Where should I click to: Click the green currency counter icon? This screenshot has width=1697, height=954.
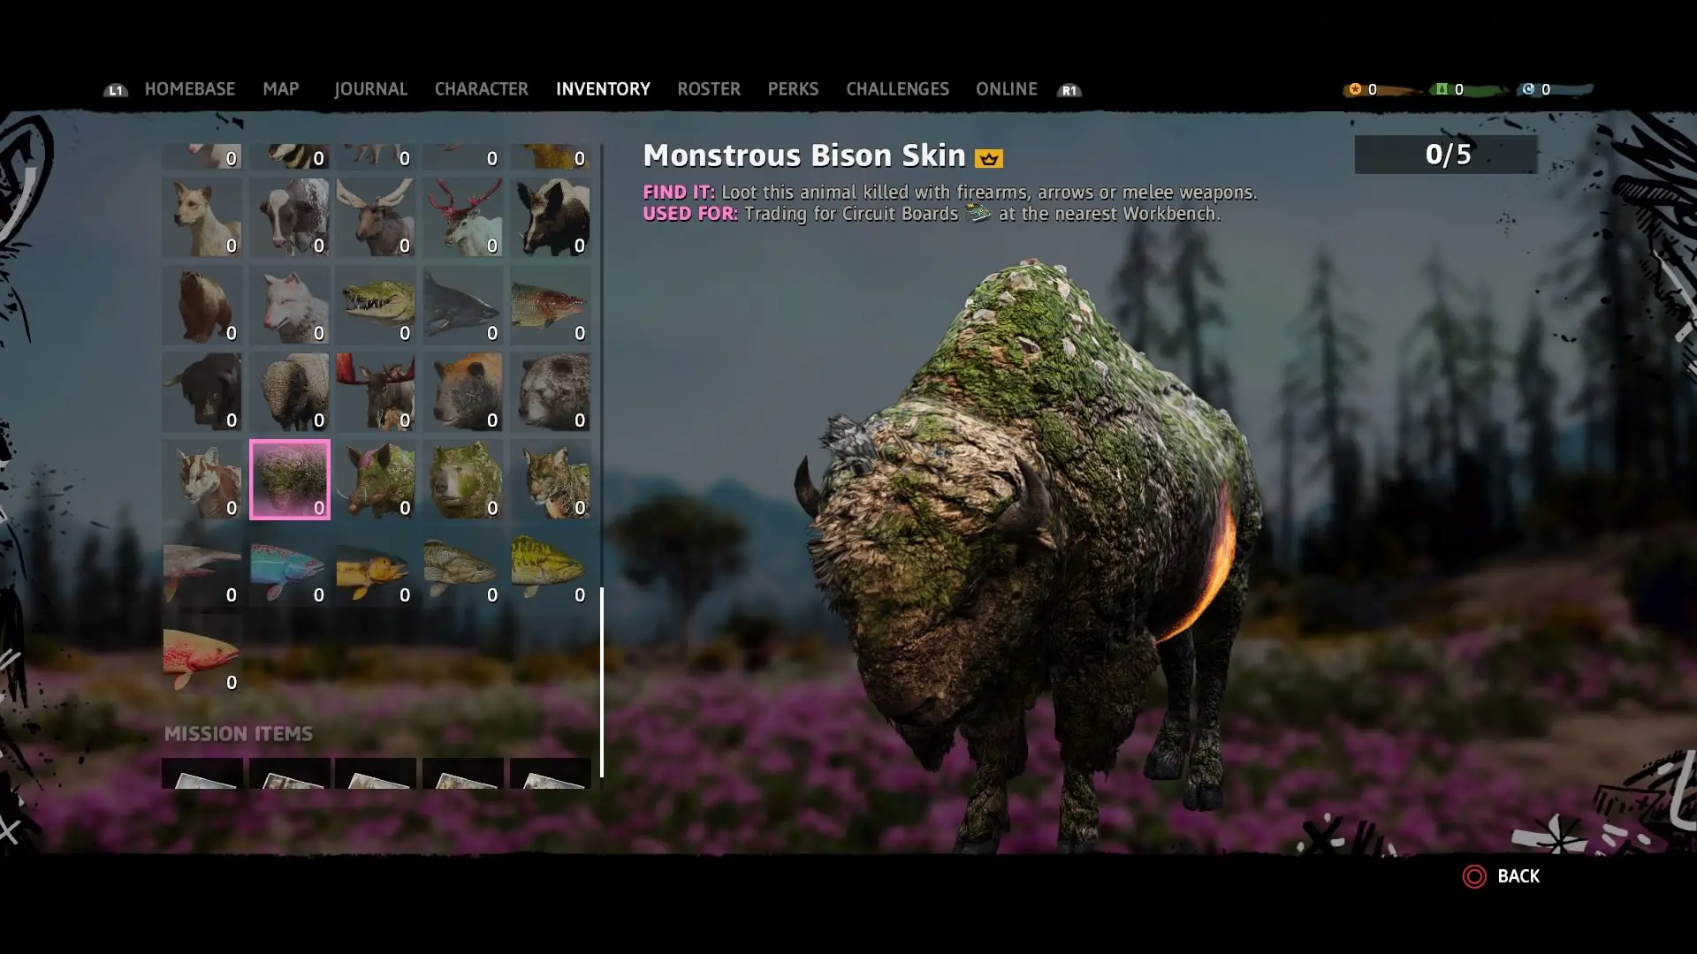click(x=1442, y=89)
